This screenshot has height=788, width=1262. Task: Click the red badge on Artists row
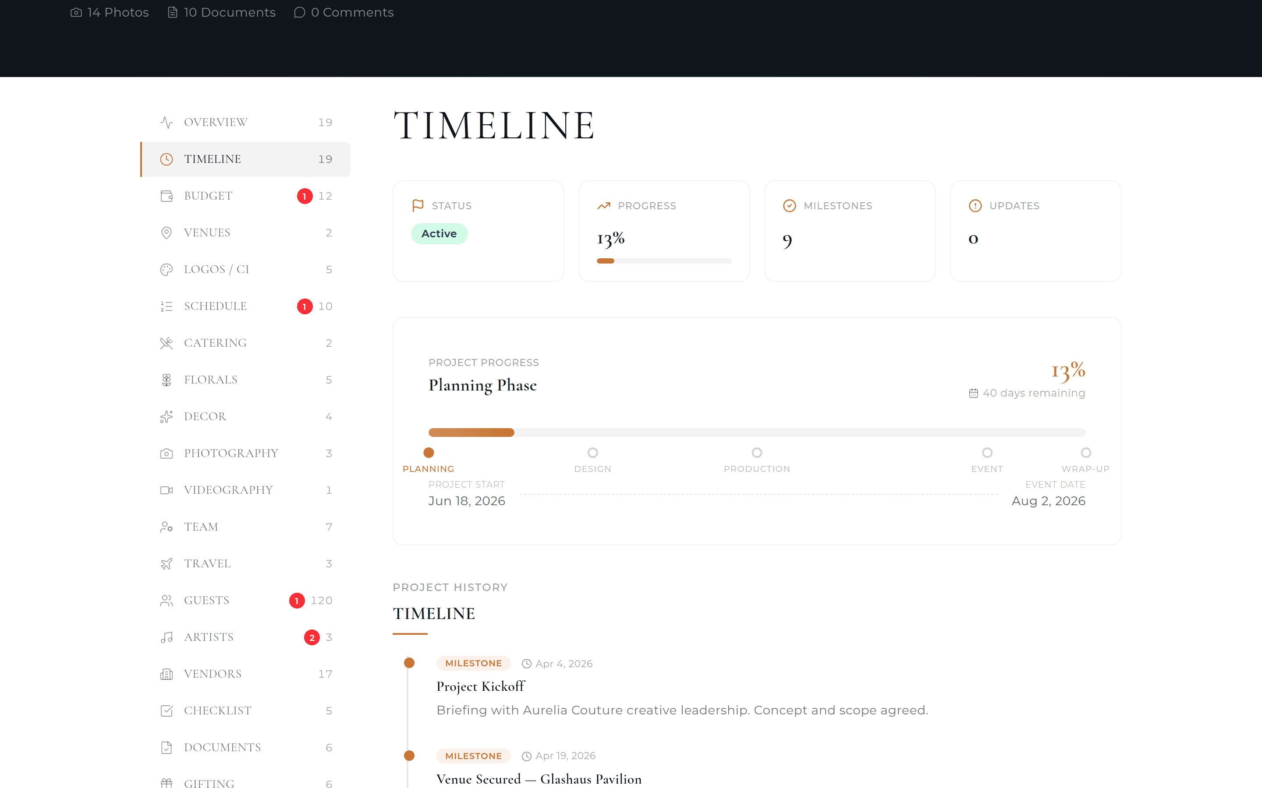tap(312, 637)
